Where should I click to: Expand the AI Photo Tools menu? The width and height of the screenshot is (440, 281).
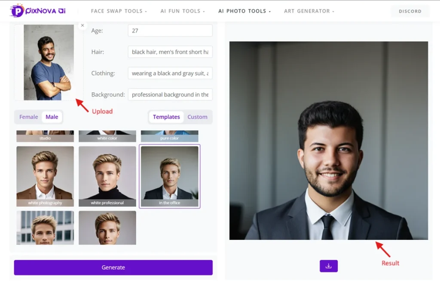point(244,11)
